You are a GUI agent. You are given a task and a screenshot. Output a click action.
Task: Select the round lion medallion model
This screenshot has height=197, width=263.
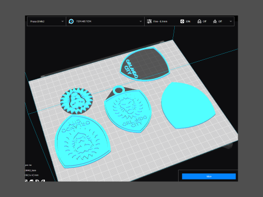coord(77,101)
